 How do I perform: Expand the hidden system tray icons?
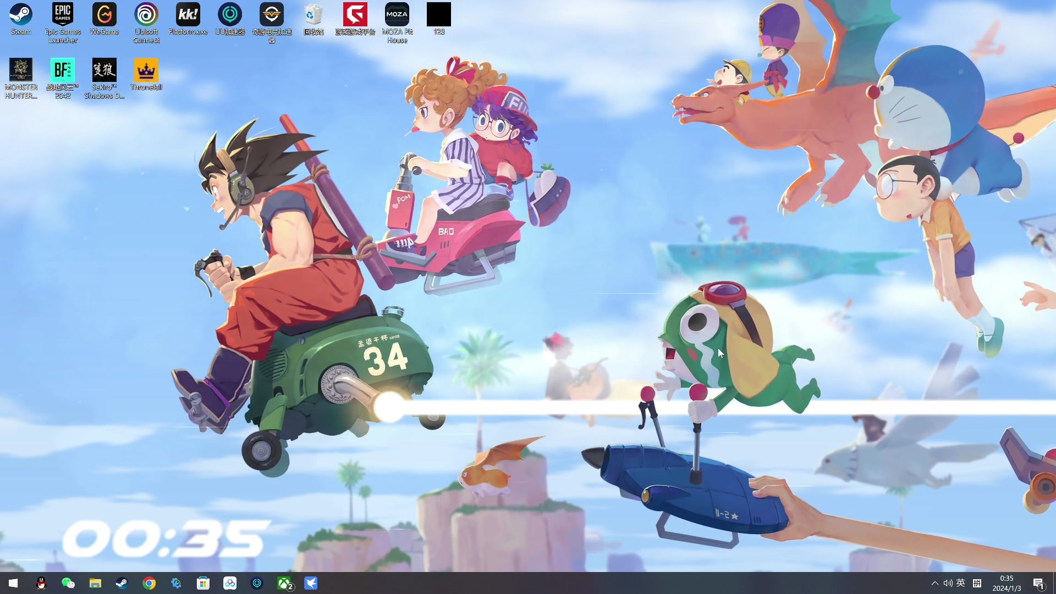pyautogui.click(x=934, y=583)
